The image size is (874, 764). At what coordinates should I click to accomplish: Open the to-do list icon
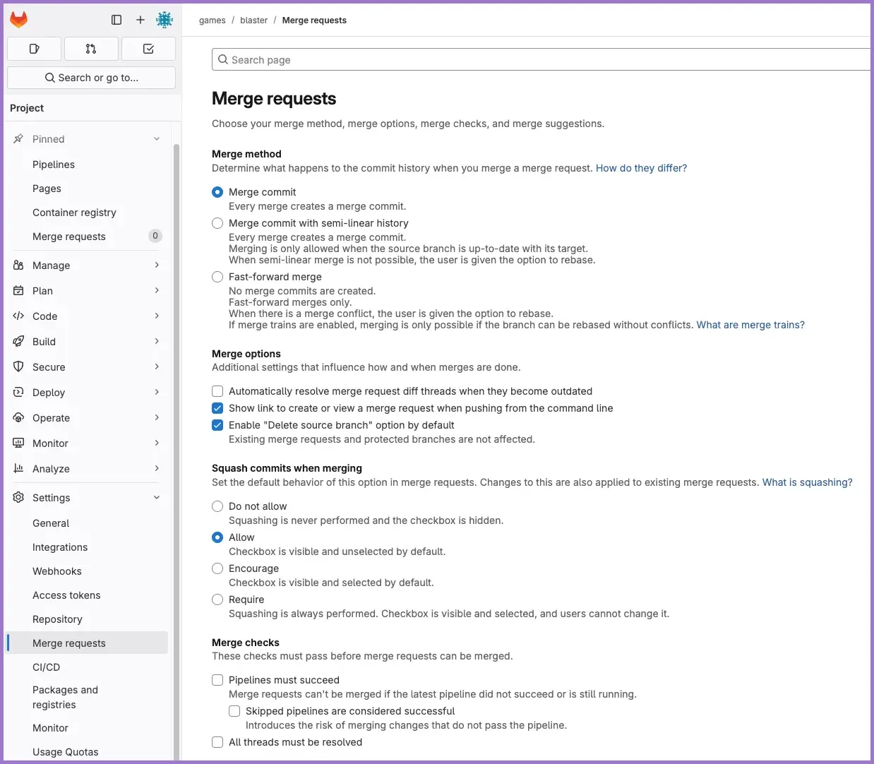click(x=148, y=49)
